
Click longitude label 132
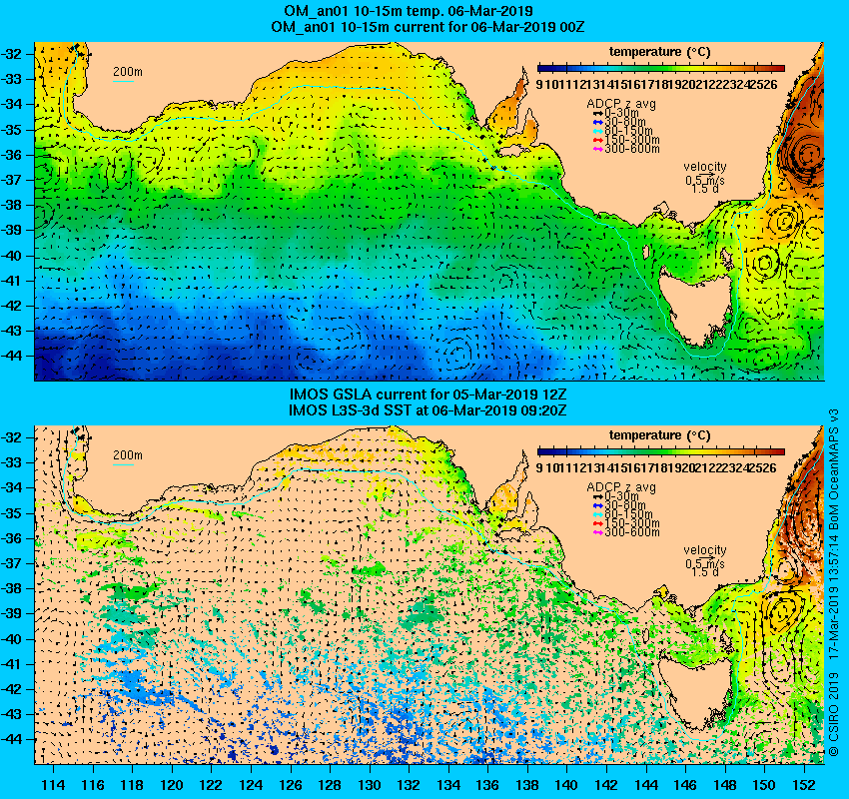click(x=409, y=785)
